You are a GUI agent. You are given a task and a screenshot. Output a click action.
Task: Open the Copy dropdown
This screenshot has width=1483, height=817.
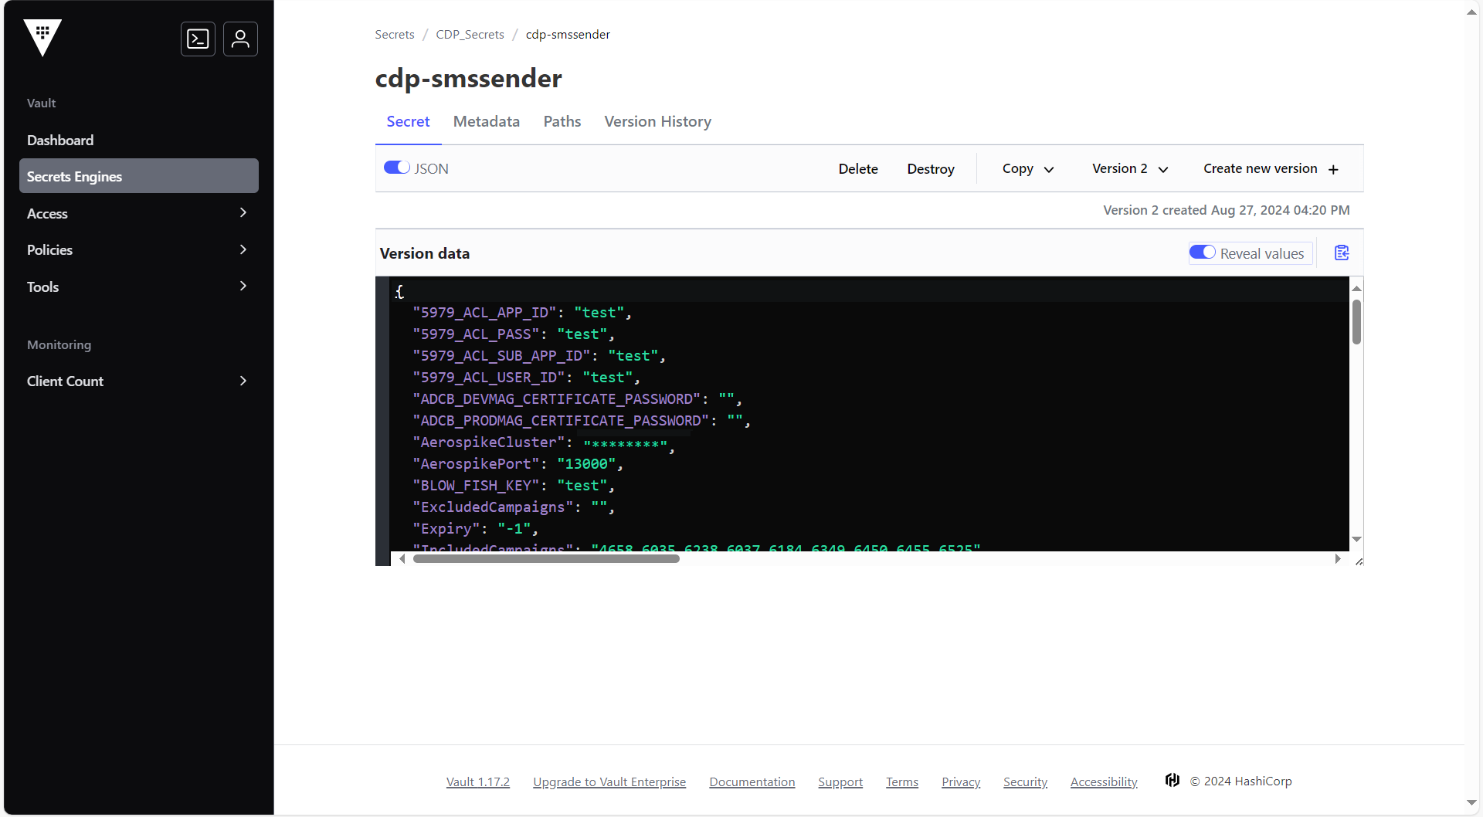click(x=1028, y=168)
